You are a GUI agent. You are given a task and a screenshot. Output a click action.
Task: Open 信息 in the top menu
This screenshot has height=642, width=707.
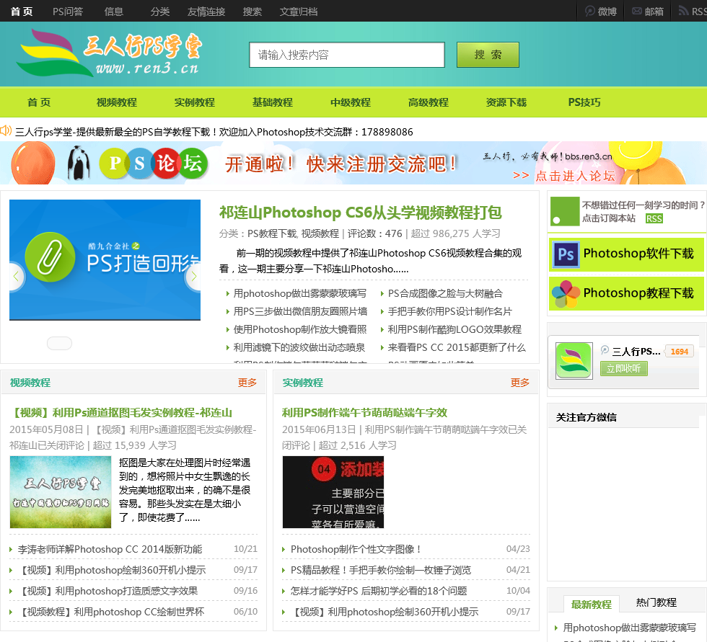114,12
